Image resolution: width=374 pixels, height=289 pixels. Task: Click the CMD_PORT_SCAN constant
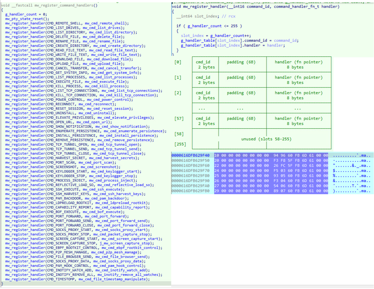pos(61,162)
